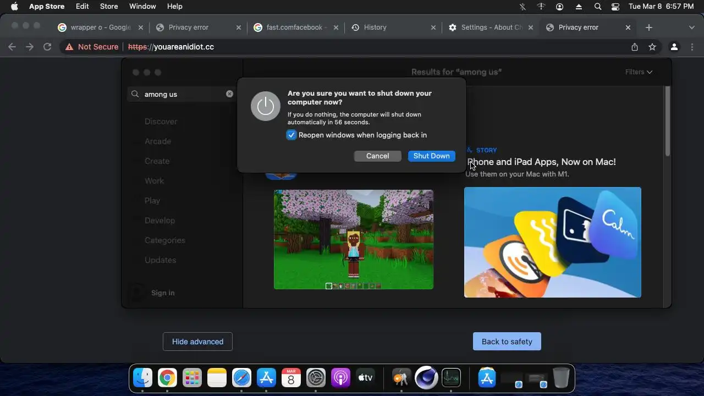The width and height of the screenshot is (704, 396).
Task: Open Chrome's tab search chevron
Action: [691, 27]
